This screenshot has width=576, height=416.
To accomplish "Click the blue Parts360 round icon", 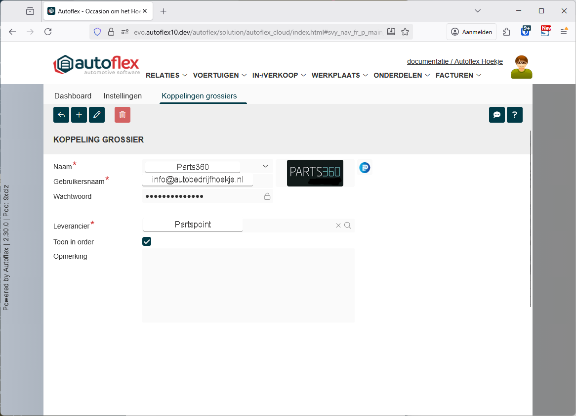I will click(365, 168).
